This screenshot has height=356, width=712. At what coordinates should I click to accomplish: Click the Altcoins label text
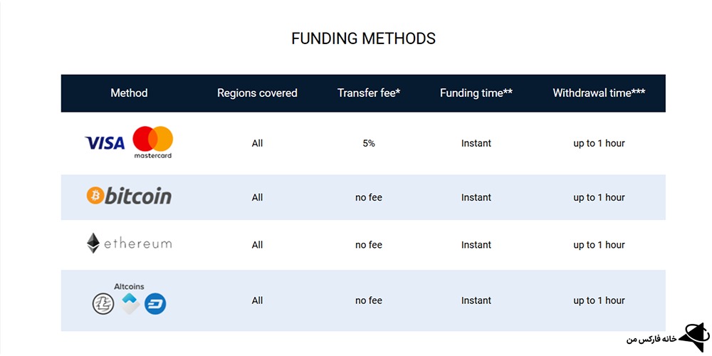coord(129,286)
